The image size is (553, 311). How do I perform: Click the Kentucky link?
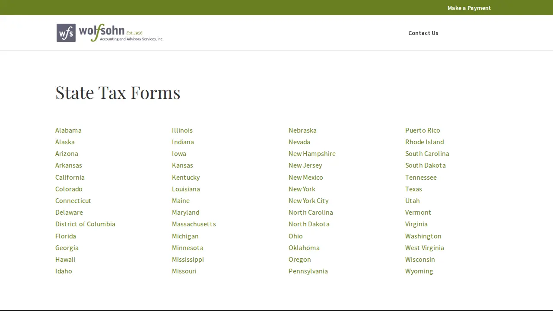(186, 177)
